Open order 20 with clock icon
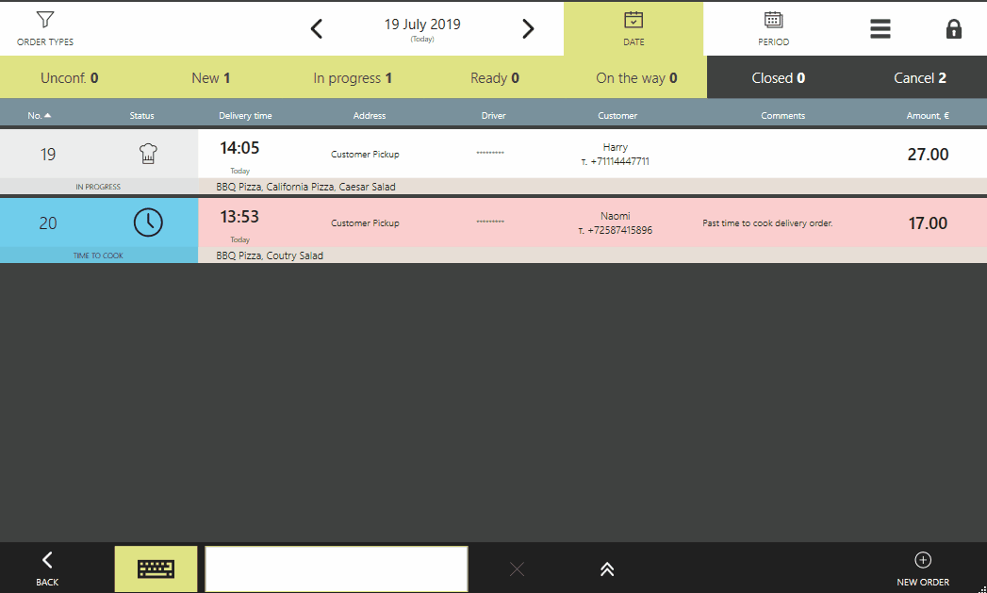Screen dimensions: 987x593 (148, 222)
